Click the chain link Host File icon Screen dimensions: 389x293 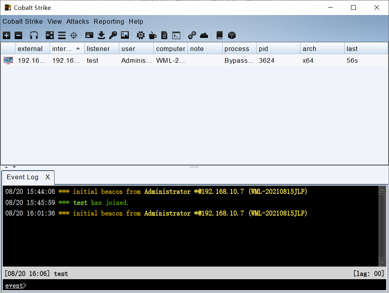[192, 35]
